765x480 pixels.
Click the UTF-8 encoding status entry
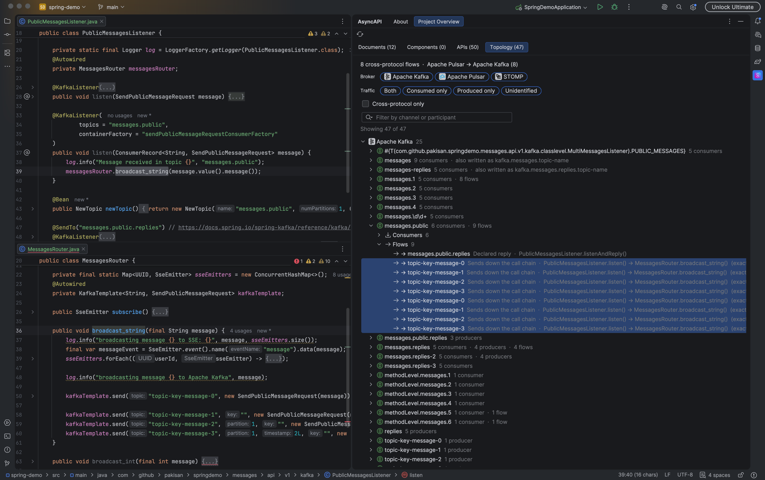685,475
